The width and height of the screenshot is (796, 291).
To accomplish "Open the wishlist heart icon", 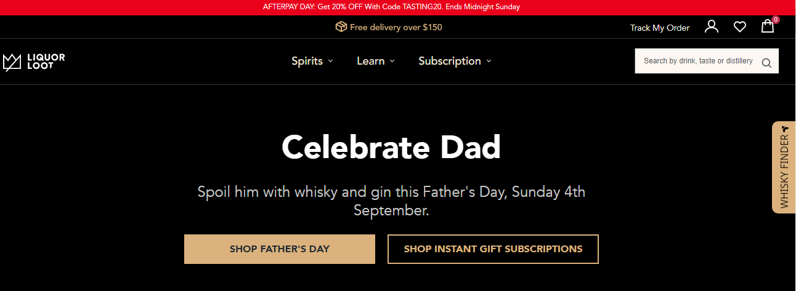I will pos(740,26).
